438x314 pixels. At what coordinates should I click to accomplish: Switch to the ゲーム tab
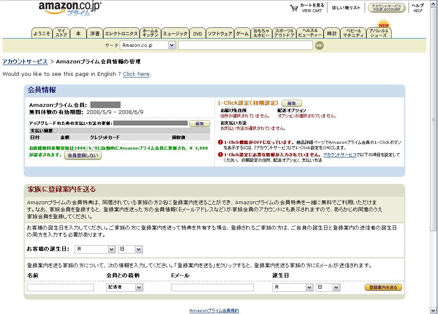(242, 33)
